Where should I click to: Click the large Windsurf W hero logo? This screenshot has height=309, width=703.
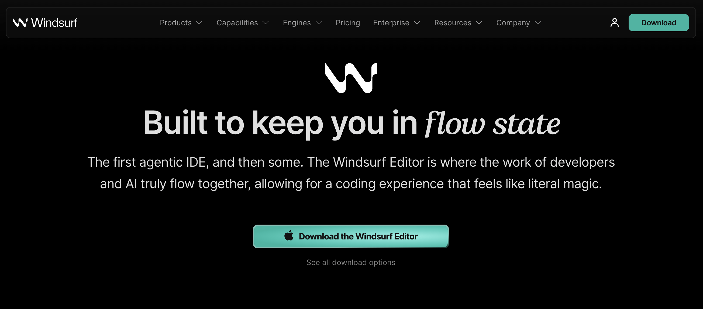(351, 78)
